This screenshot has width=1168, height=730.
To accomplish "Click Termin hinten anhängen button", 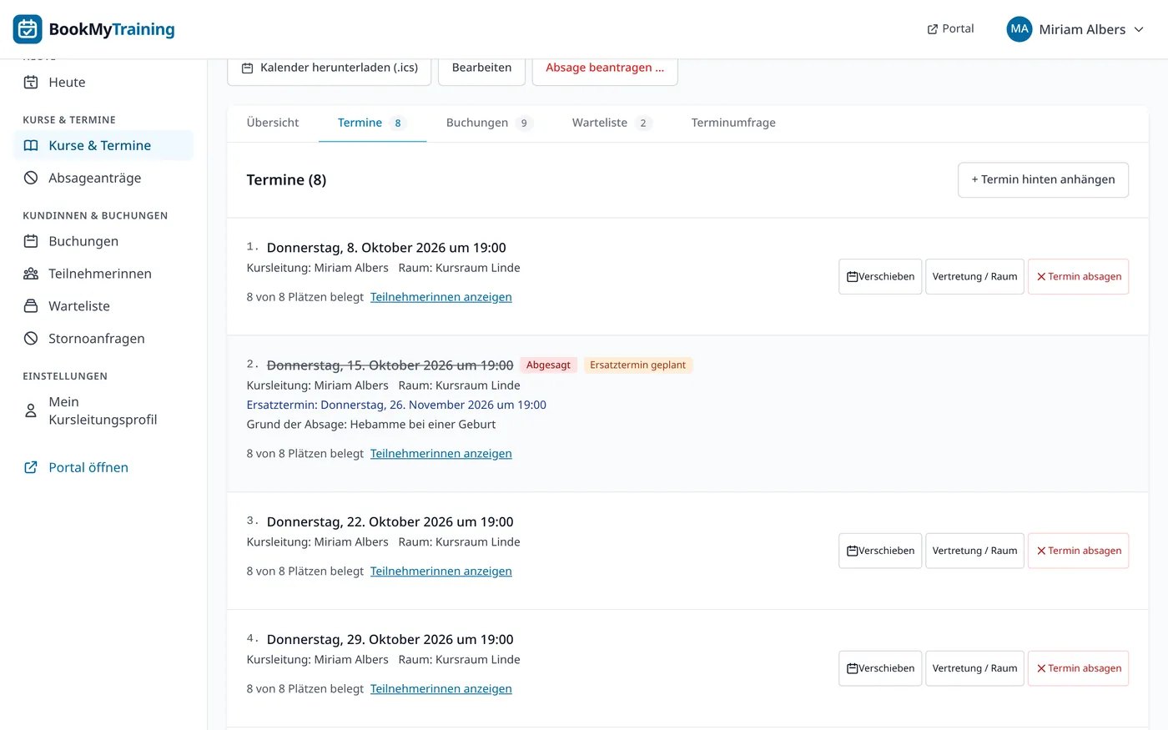I will [1043, 180].
